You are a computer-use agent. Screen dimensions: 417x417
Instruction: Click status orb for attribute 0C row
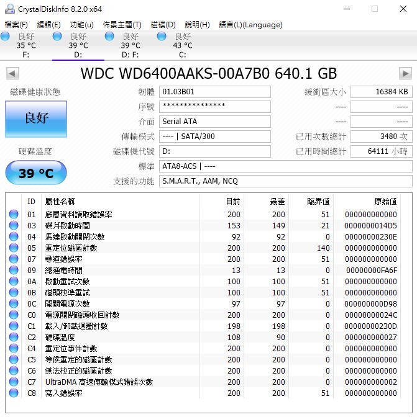click(14, 303)
